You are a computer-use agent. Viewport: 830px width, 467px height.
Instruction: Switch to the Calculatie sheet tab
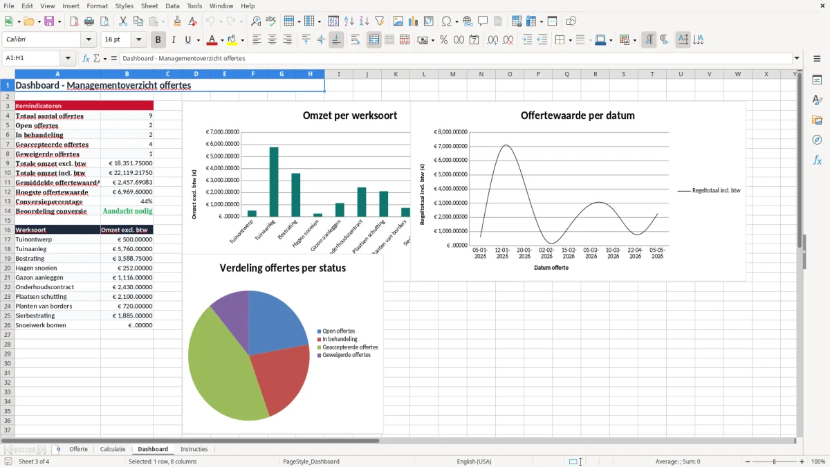pos(113,449)
